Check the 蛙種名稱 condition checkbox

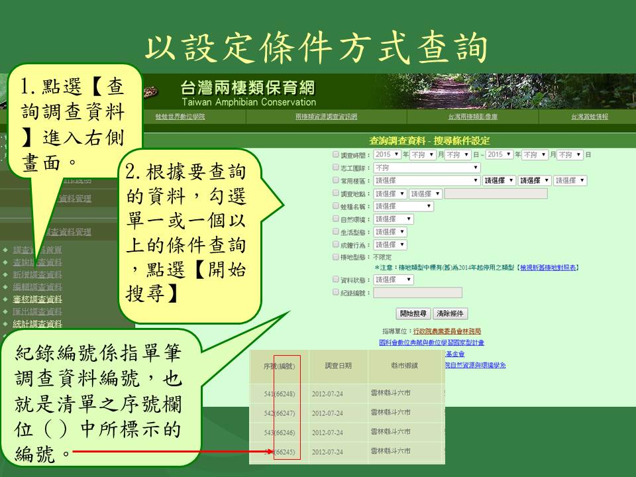[335, 206]
